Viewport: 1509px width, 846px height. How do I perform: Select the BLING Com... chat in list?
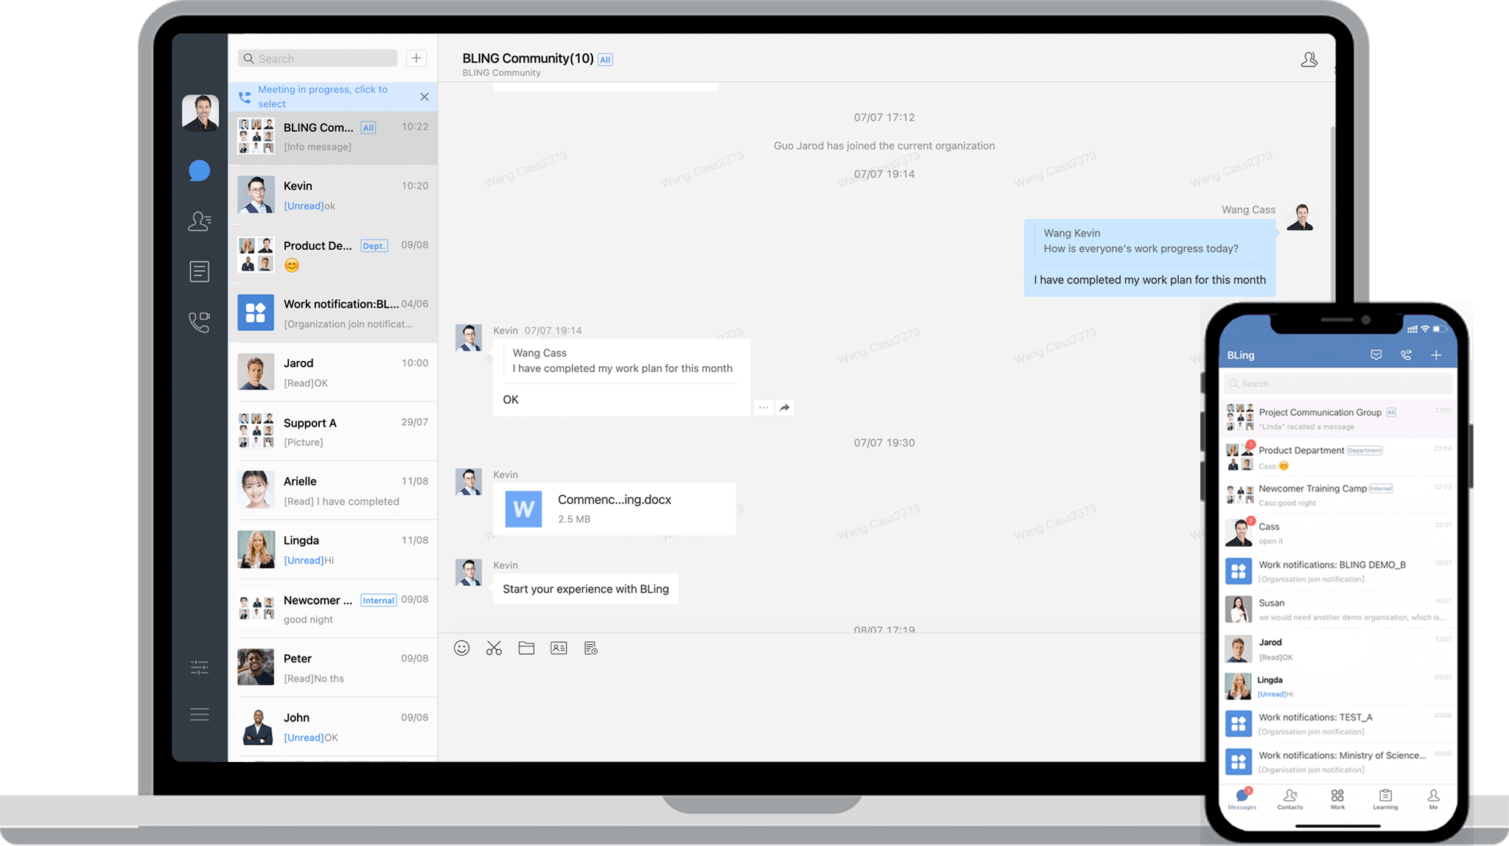[x=333, y=137]
